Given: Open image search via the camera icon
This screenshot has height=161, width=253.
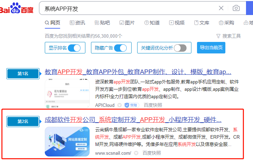Looking at the screenshot, I should pyautogui.click(x=236, y=8).
